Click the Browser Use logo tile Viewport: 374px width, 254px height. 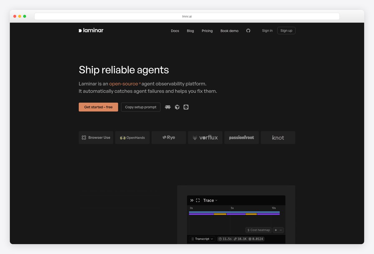96,137
